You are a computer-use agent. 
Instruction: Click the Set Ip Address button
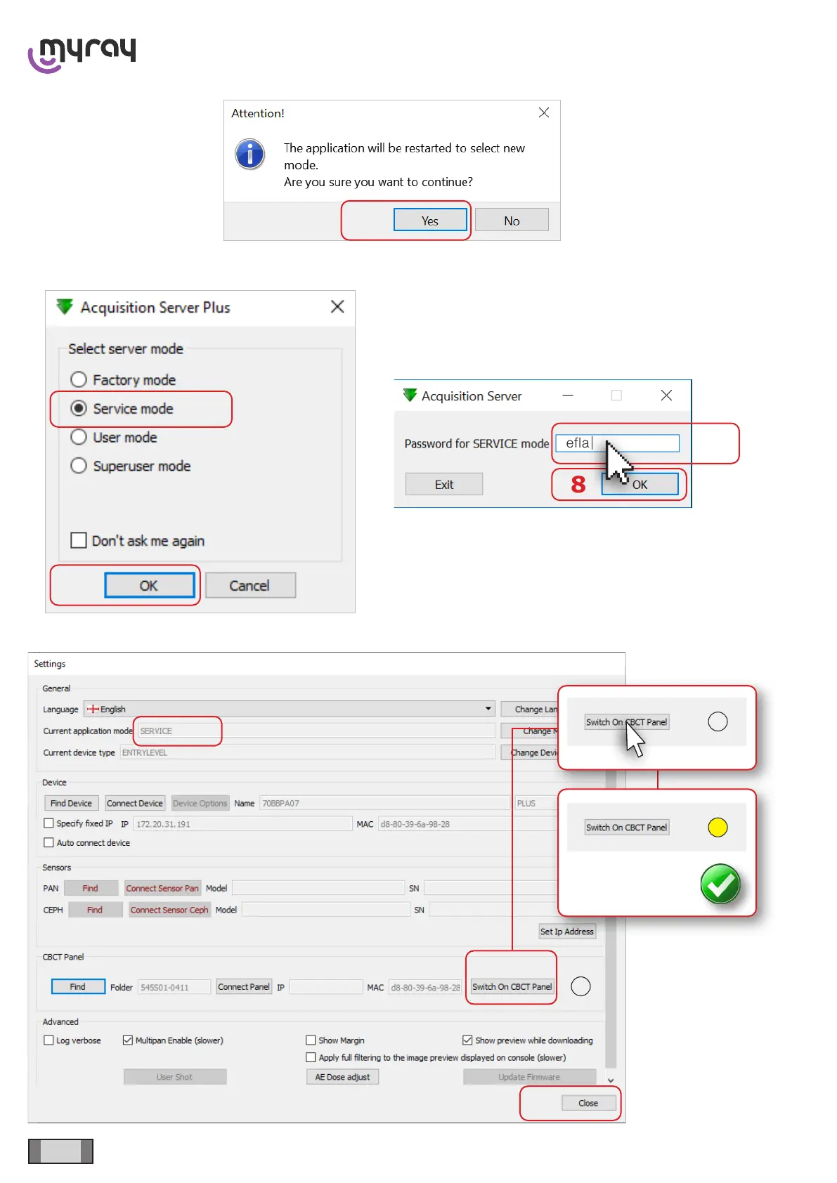[x=567, y=932]
